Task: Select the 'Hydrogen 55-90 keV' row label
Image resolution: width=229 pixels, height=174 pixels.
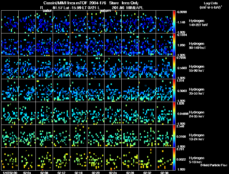Action: [197, 69]
